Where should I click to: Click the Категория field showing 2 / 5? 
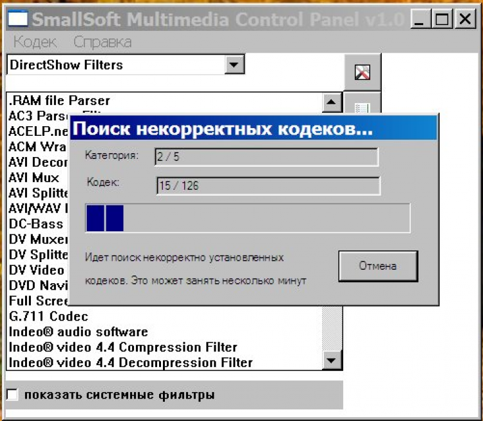(266, 157)
